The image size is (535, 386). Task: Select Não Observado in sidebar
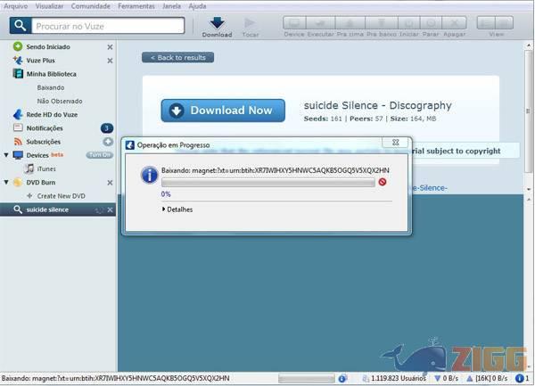click(60, 102)
